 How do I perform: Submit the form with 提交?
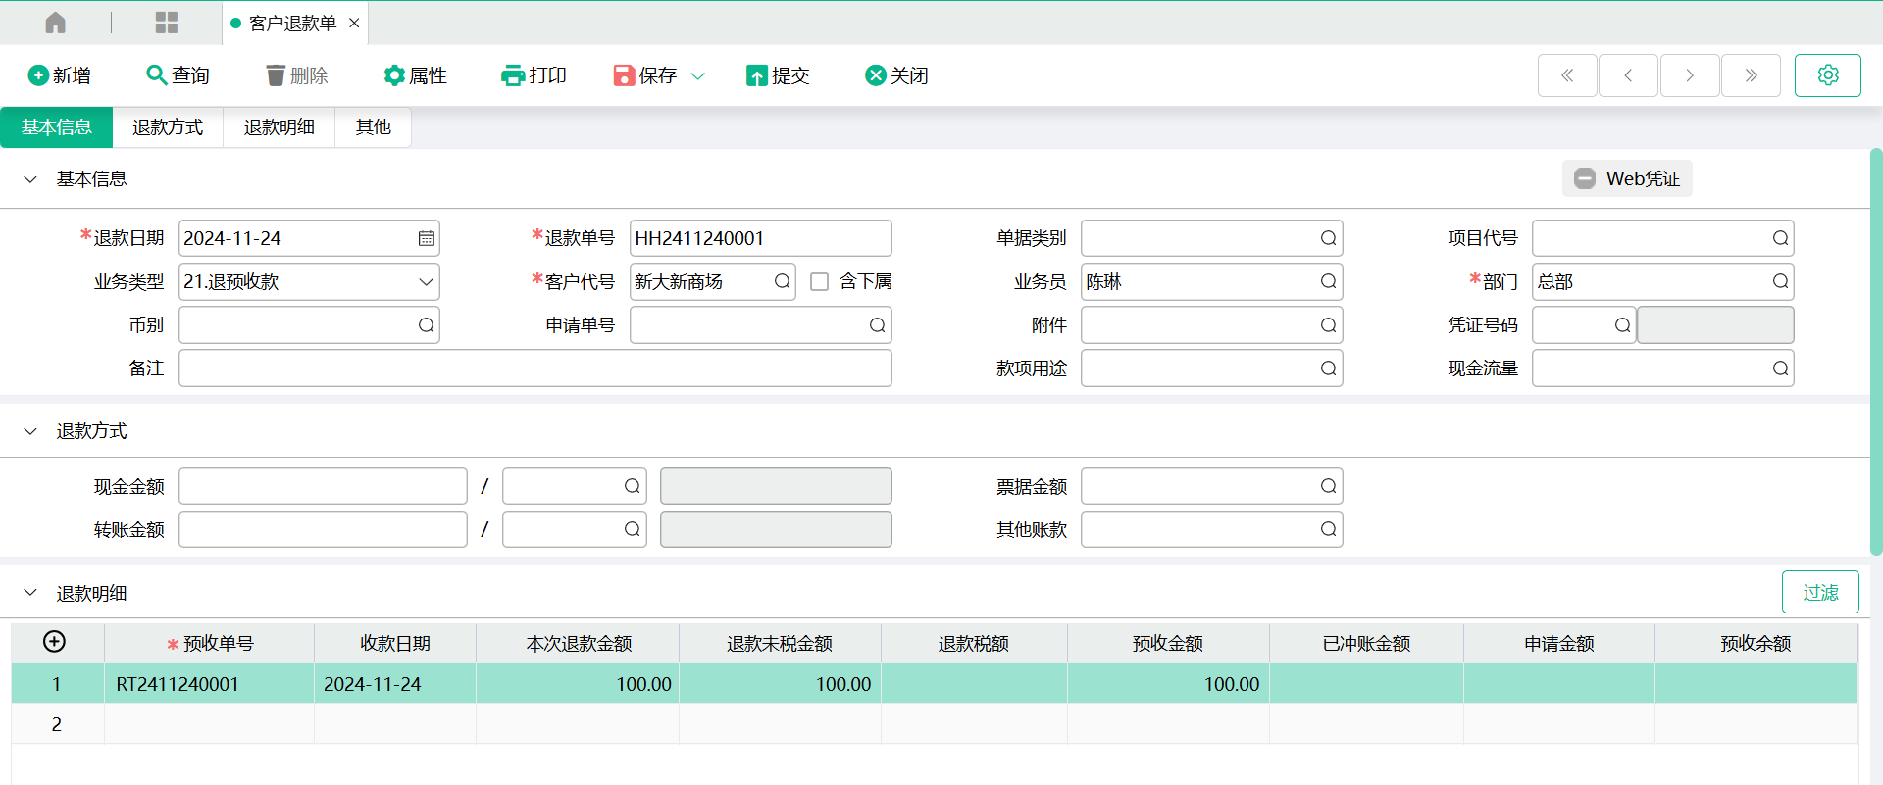click(778, 75)
